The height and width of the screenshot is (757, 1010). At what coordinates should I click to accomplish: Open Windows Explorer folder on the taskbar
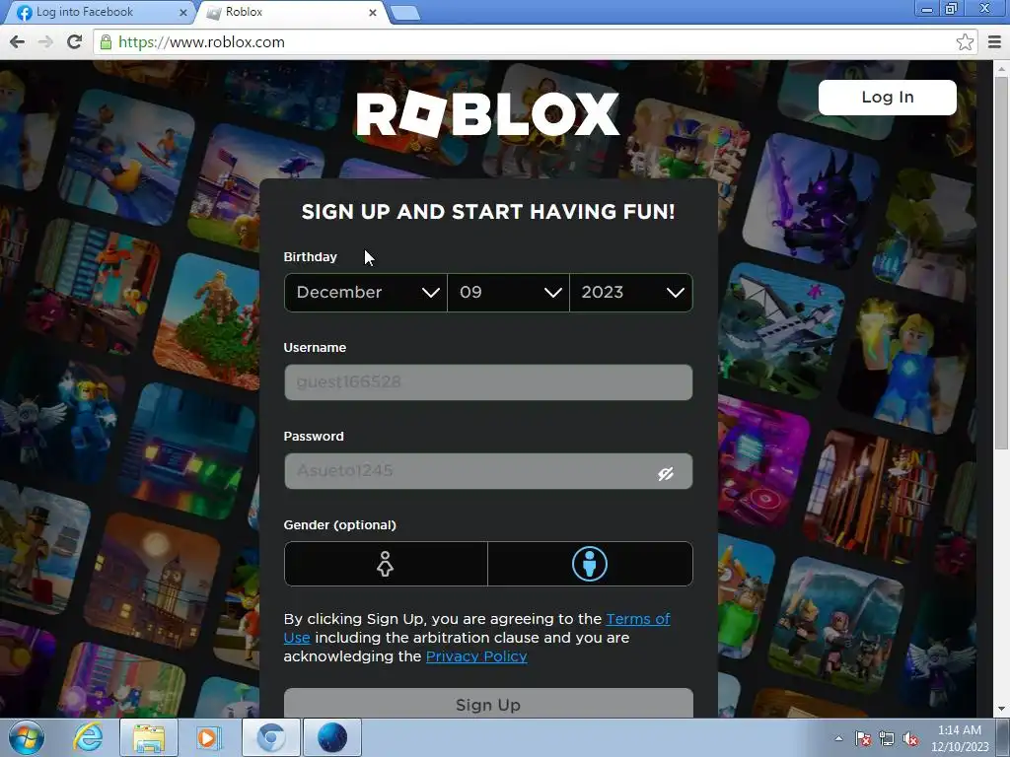click(x=149, y=737)
